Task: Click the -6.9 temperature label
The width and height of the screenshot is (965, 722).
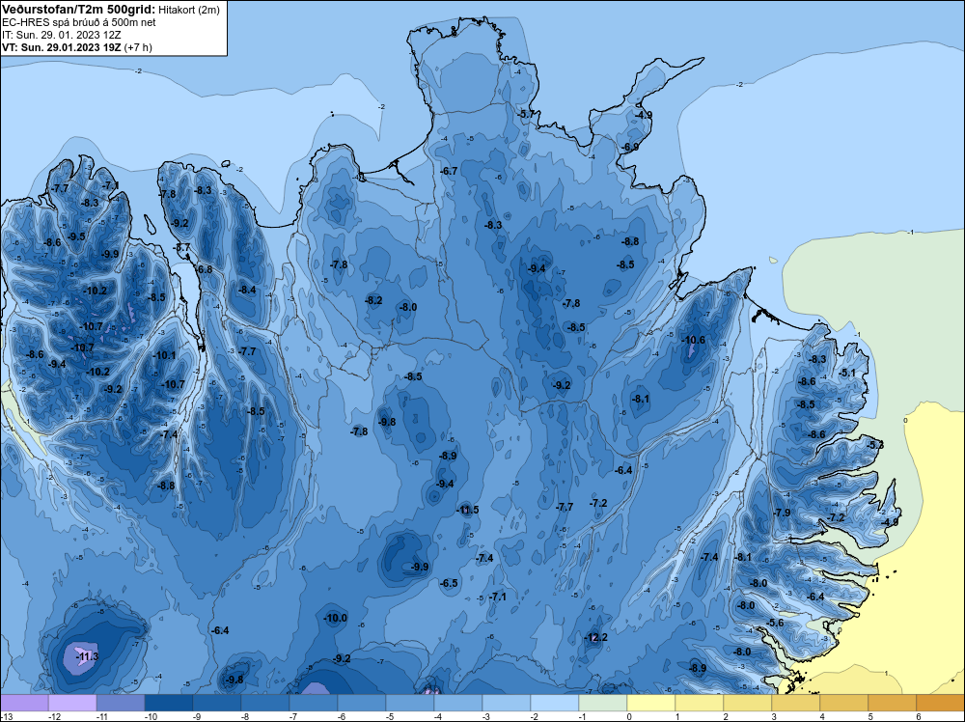Action: tap(630, 147)
